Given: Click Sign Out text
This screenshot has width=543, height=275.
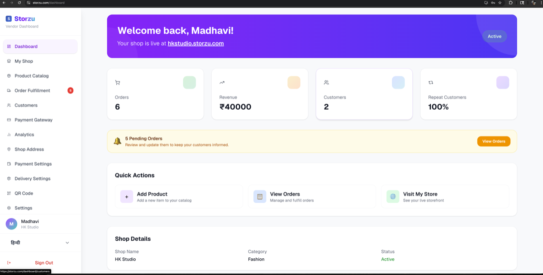Looking at the screenshot, I should pyautogui.click(x=44, y=263).
